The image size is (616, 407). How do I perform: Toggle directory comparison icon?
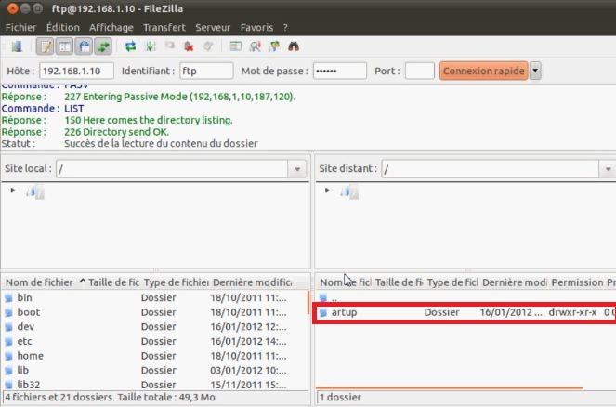click(x=255, y=46)
